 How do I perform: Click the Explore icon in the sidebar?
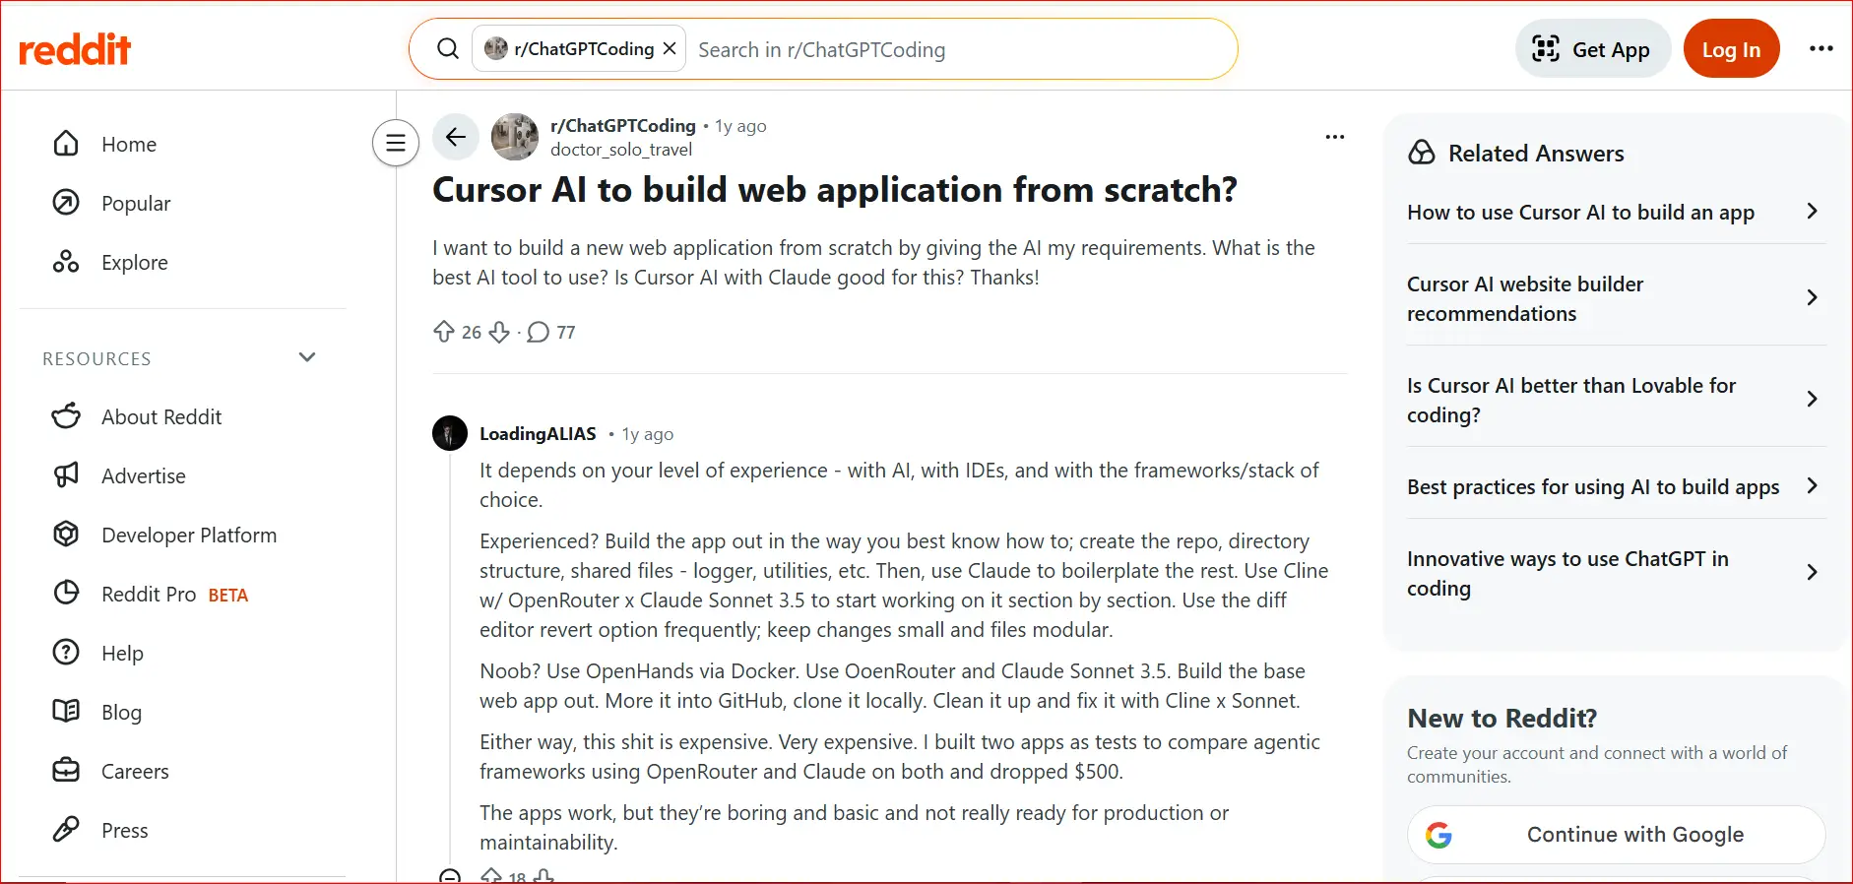(x=65, y=261)
